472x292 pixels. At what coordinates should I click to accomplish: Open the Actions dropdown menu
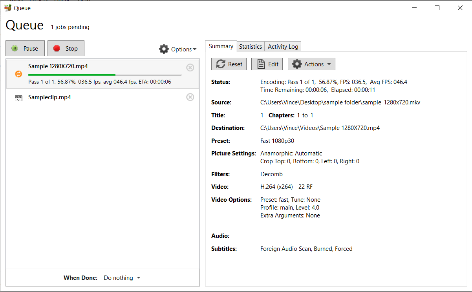[311, 64]
